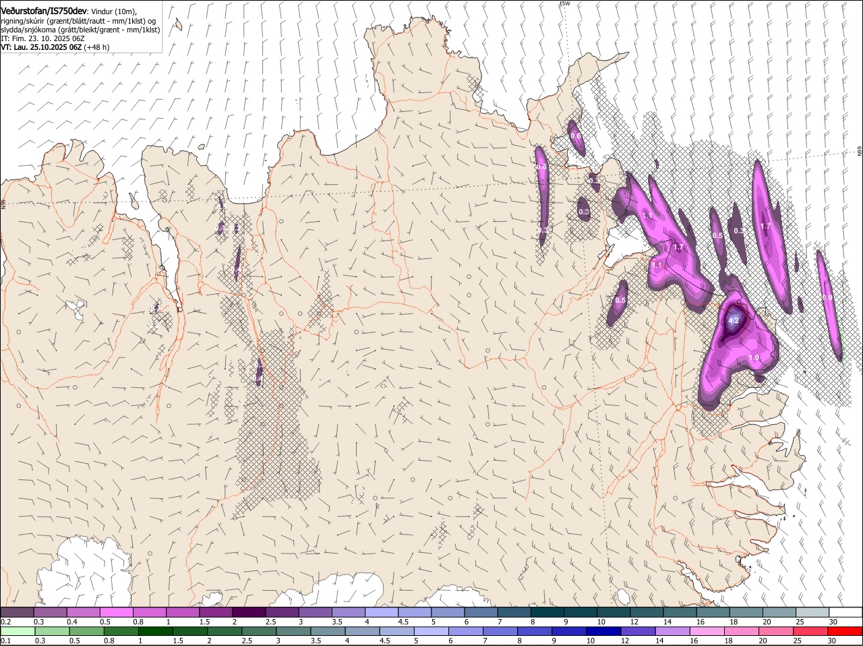The width and height of the screenshot is (863, 646).
Task: Select the 16 grey-teal swatch in snow legend
Action: point(714,612)
